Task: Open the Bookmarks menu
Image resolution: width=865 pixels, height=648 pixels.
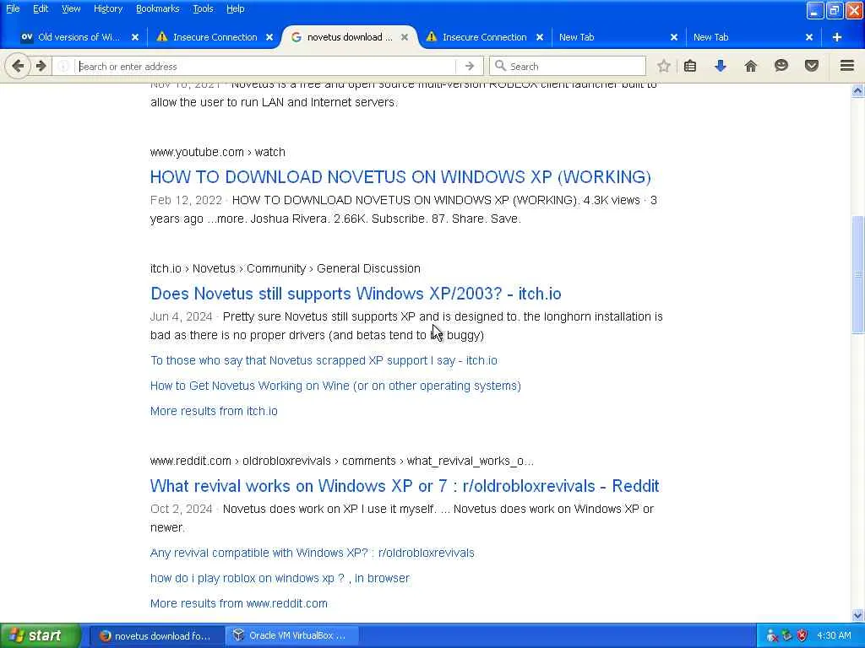Action: pos(158,8)
